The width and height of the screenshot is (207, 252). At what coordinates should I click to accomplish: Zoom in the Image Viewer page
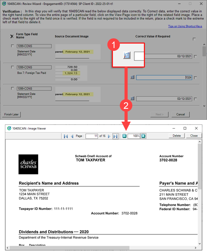coord(143,136)
